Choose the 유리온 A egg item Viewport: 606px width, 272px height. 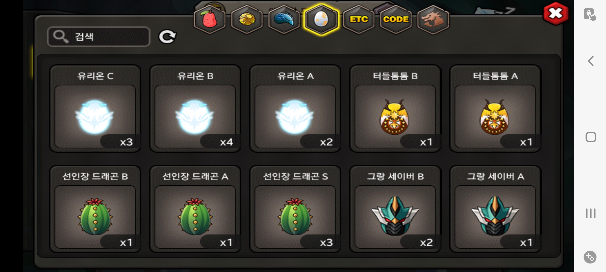click(295, 109)
